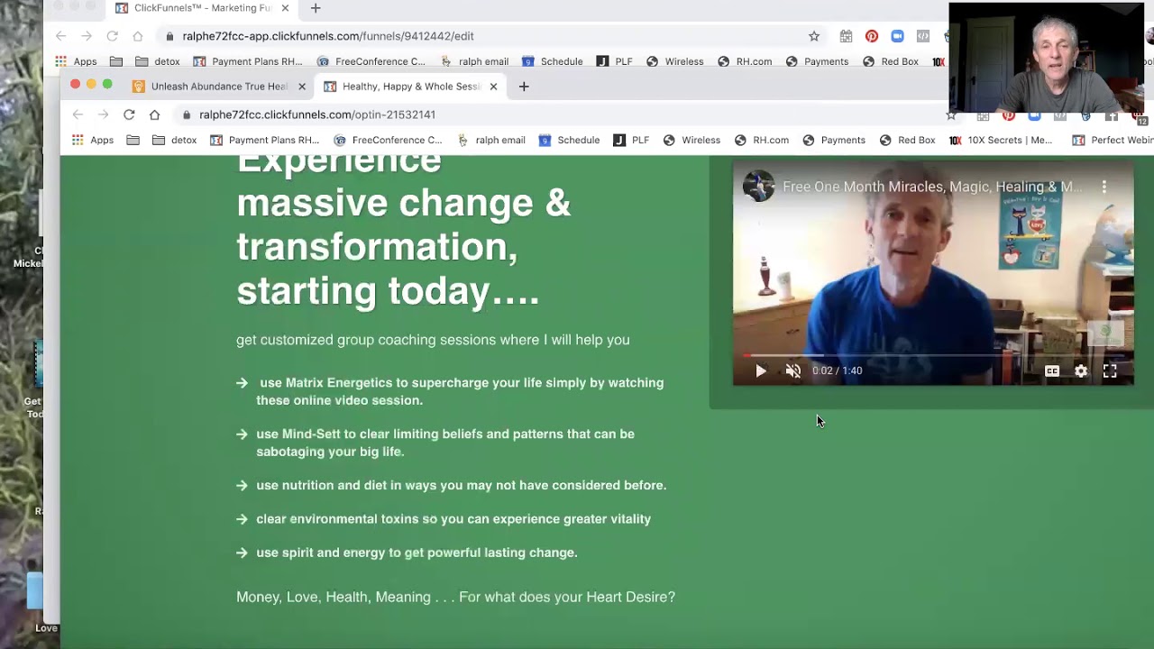Open Payments bookmark in front window
The width and height of the screenshot is (1154, 649).
click(833, 140)
